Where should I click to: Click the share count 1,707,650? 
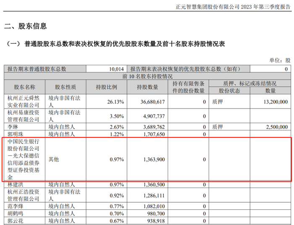(x=154, y=135)
